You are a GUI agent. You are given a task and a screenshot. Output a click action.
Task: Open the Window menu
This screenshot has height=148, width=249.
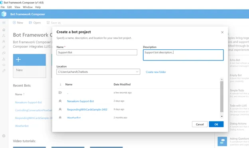[x=28, y=7]
